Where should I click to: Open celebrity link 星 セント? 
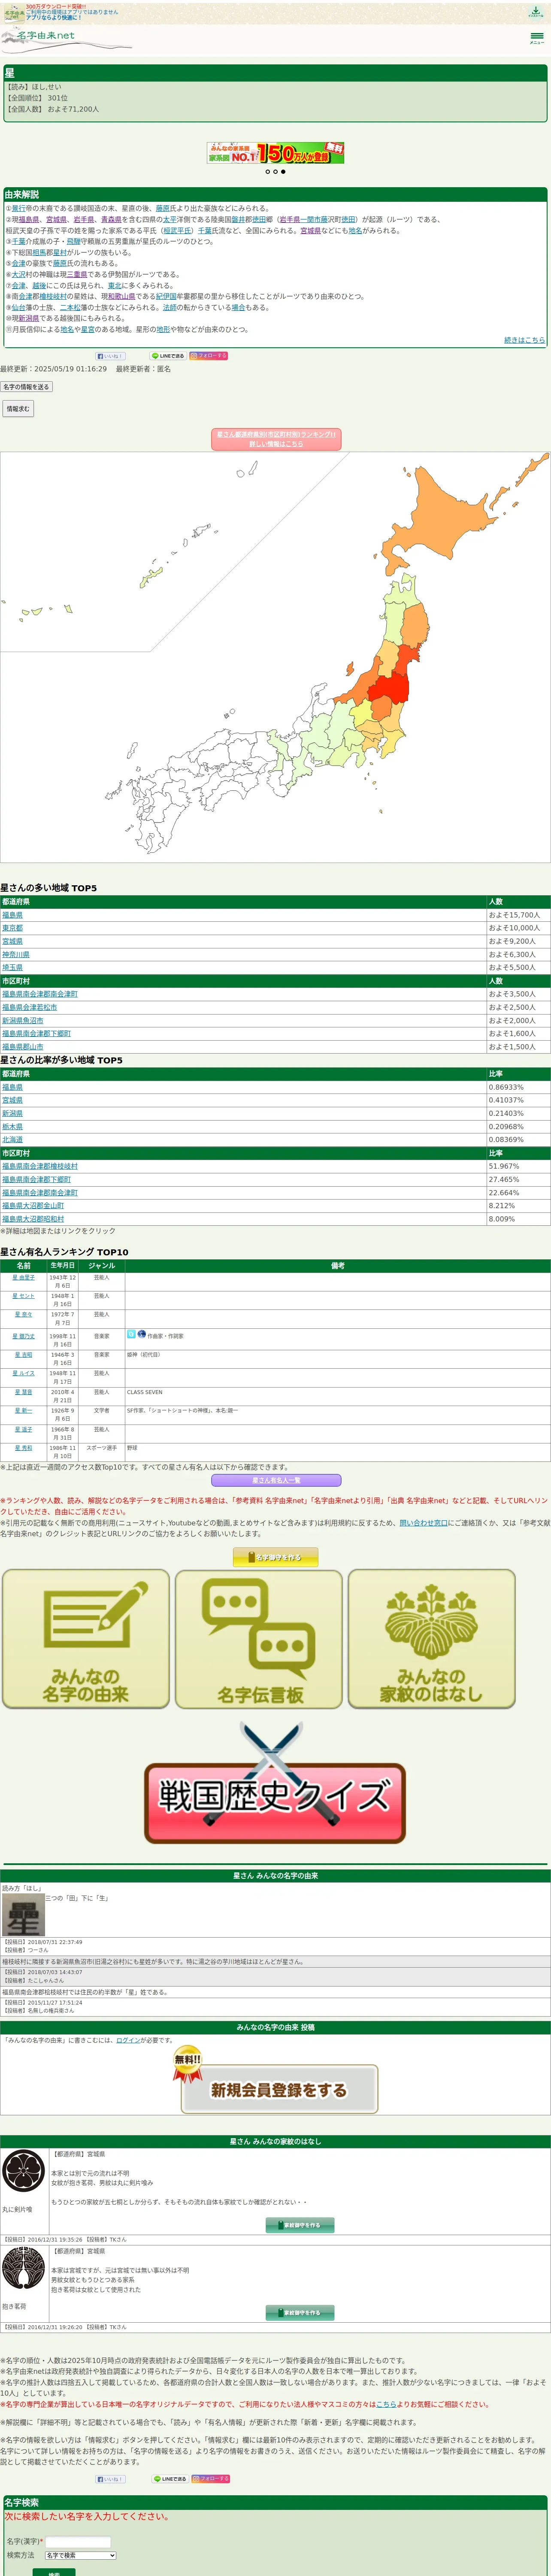coord(24,1296)
